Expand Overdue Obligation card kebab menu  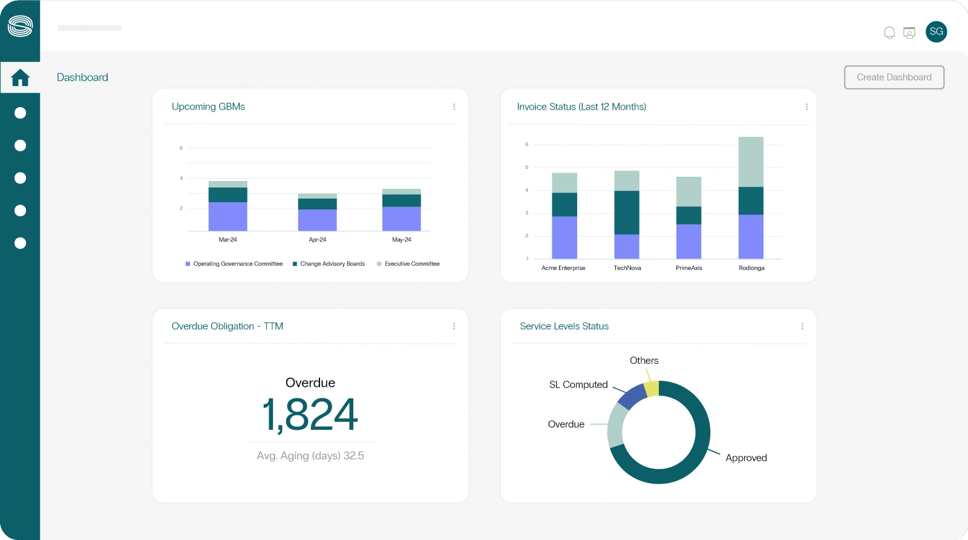click(454, 326)
